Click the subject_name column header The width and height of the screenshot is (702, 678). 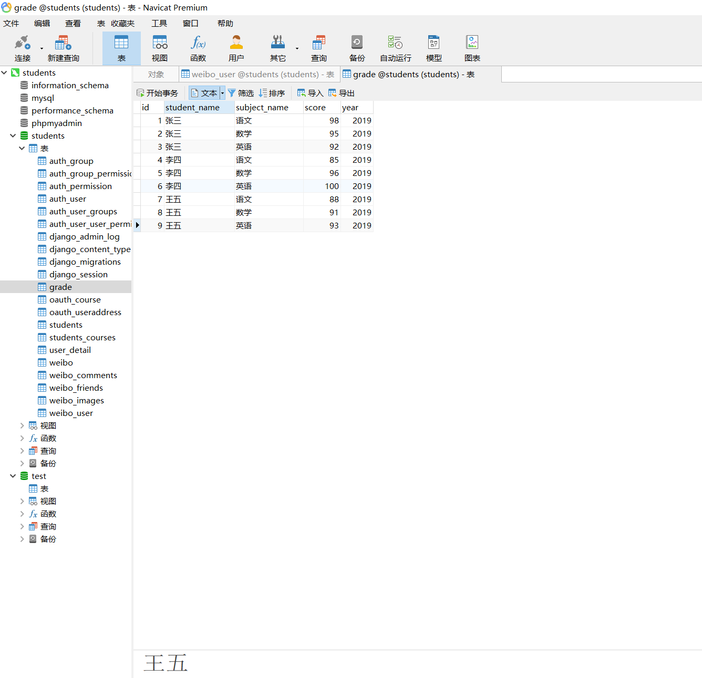(269, 107)
